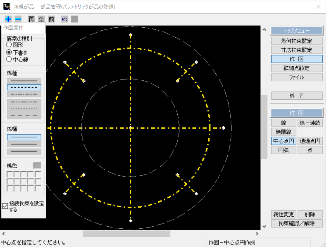Click the 作図－中心点円作成 status text
Viewport: 326px width, 247px height.
tap(232, 243)
